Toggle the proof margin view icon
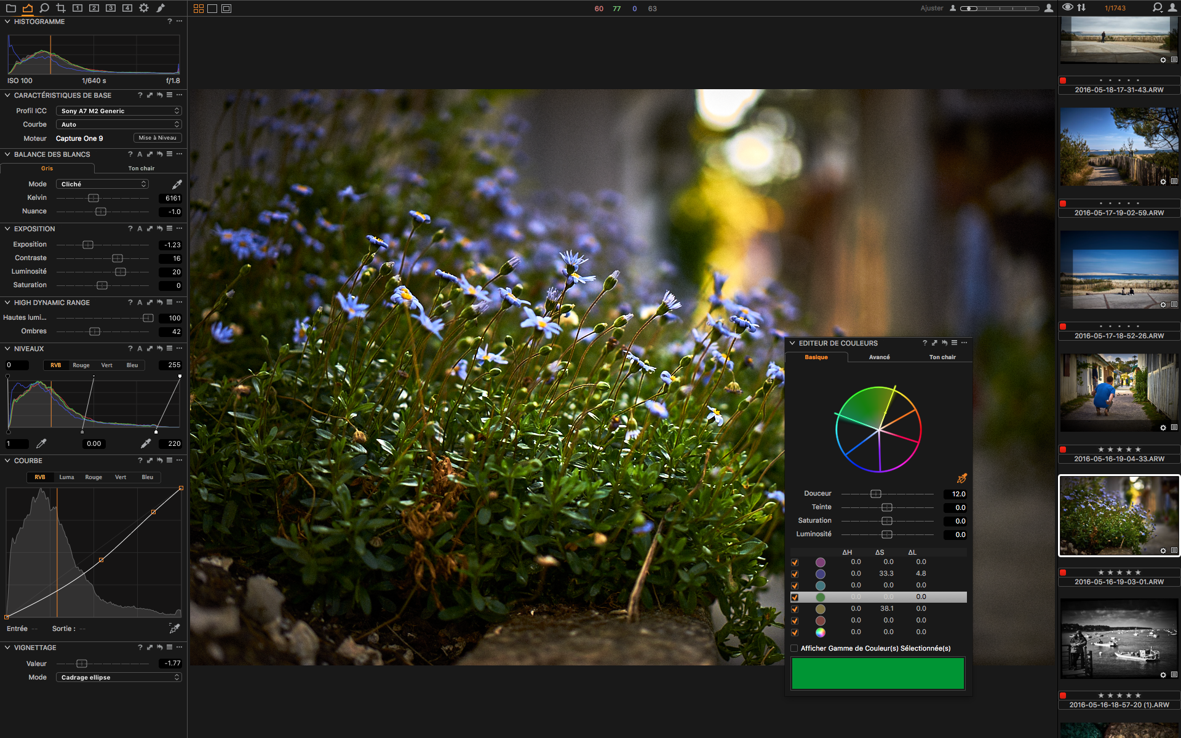The height and width of the screenshot is (738, 1181). [x=226, y=9]
